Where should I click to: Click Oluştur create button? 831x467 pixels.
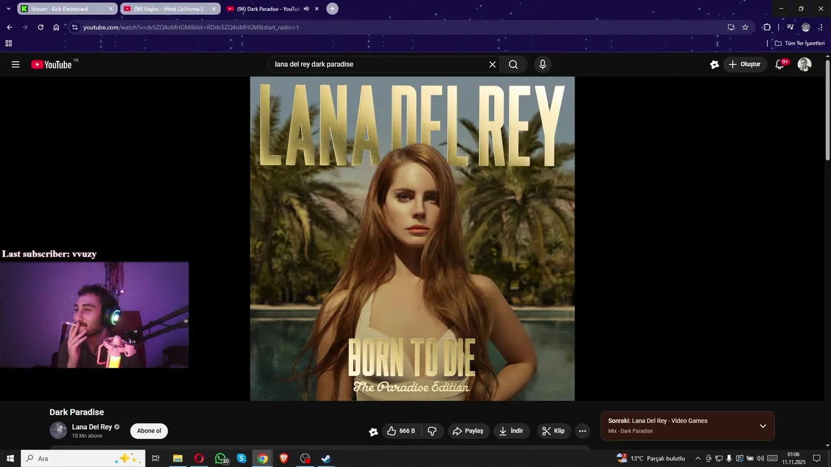(744, 64)
